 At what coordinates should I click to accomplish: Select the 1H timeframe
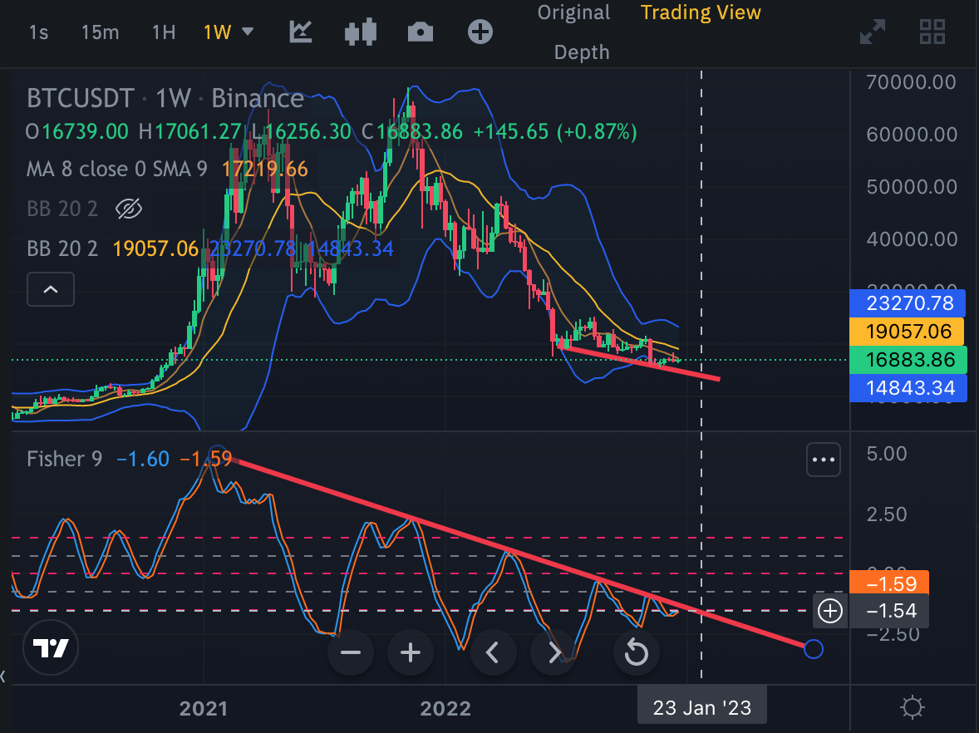tap(164, 32)
